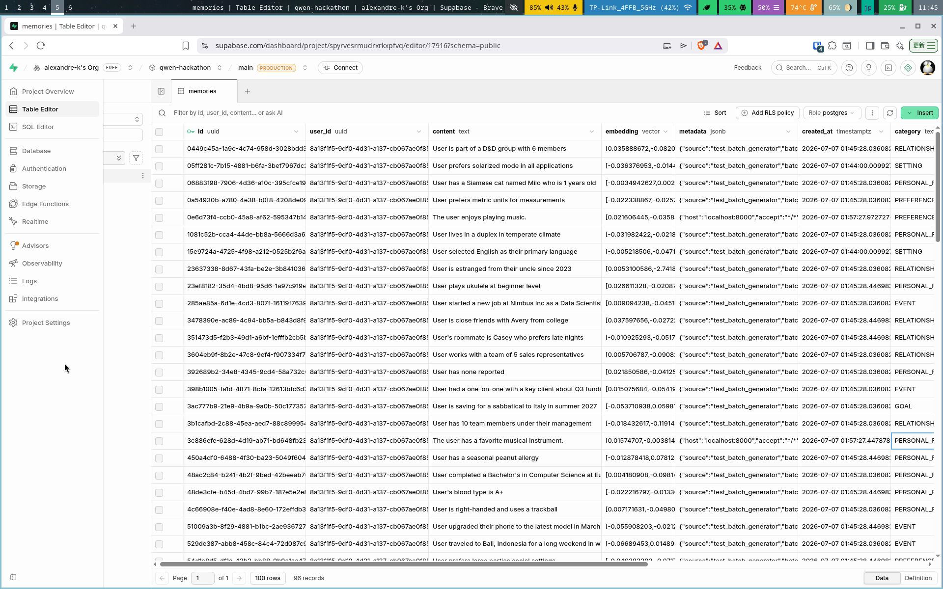Open Brave Wallet icon

pos(885,46)
